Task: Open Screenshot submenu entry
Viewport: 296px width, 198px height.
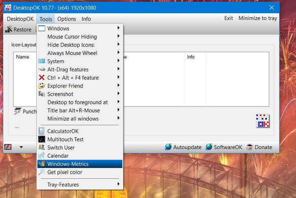Action: tap(80, 94)
